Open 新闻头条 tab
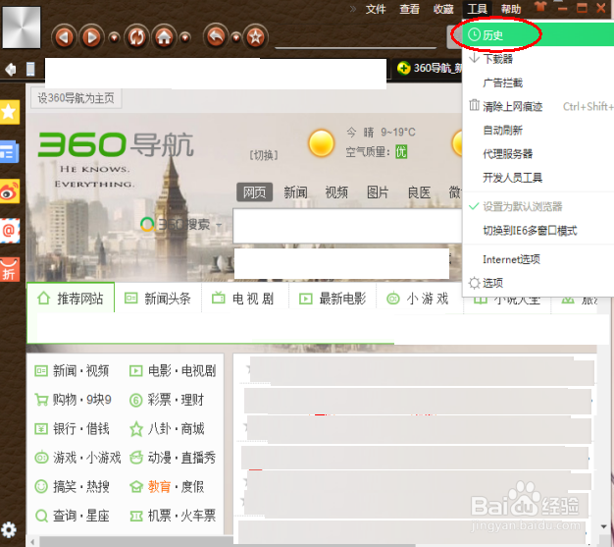This screenshot has width=614, height=547. click(x=158, y=299)
